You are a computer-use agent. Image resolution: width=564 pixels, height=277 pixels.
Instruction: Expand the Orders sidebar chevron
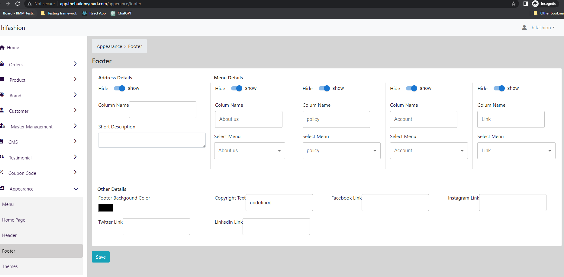[75, 64]
